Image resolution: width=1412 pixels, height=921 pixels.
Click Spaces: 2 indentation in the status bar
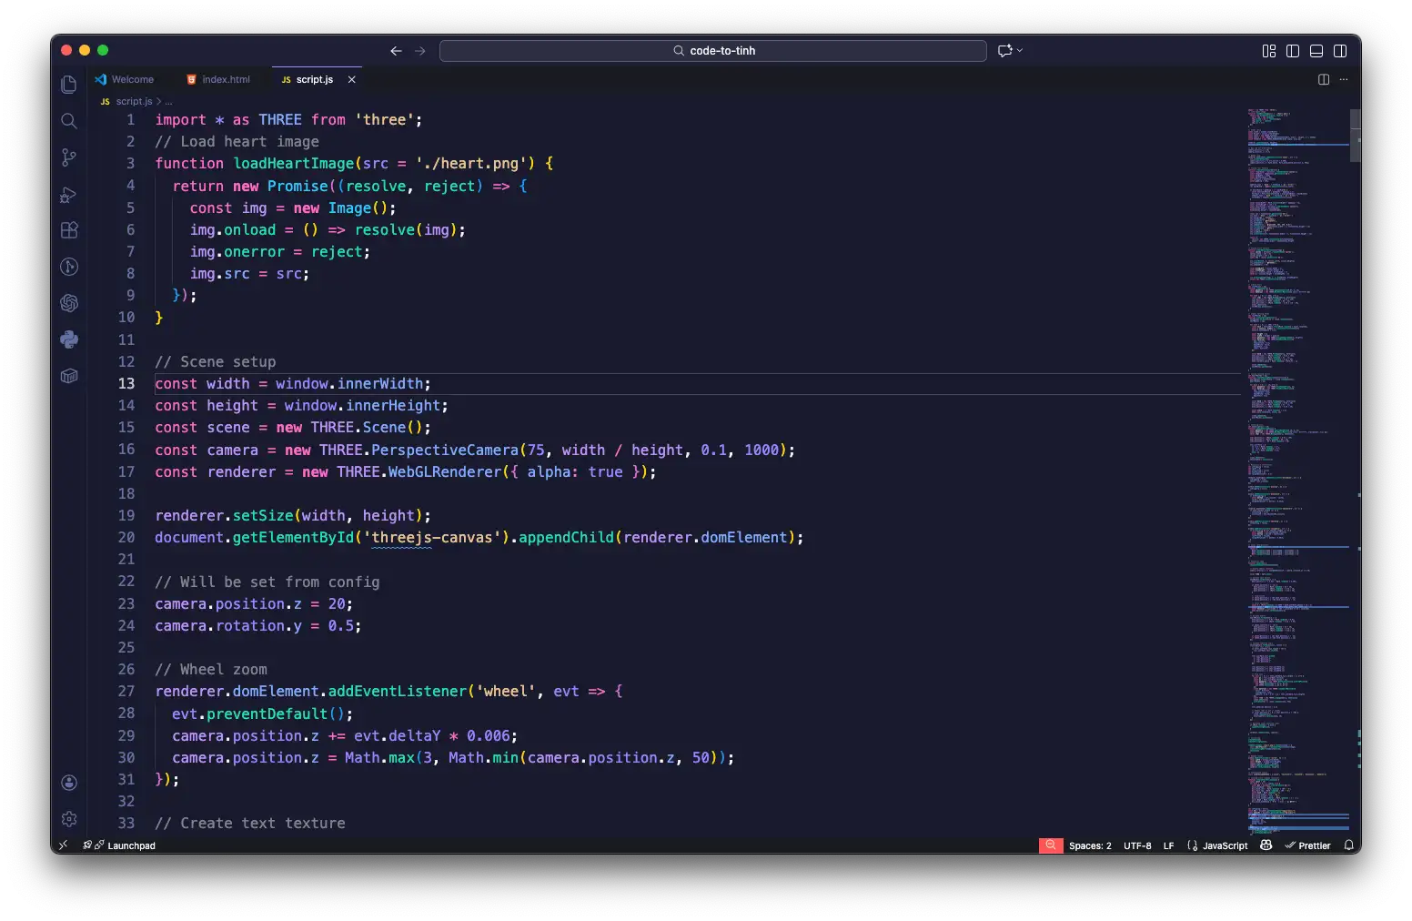pyautogui.click(x=1090, y=846)
